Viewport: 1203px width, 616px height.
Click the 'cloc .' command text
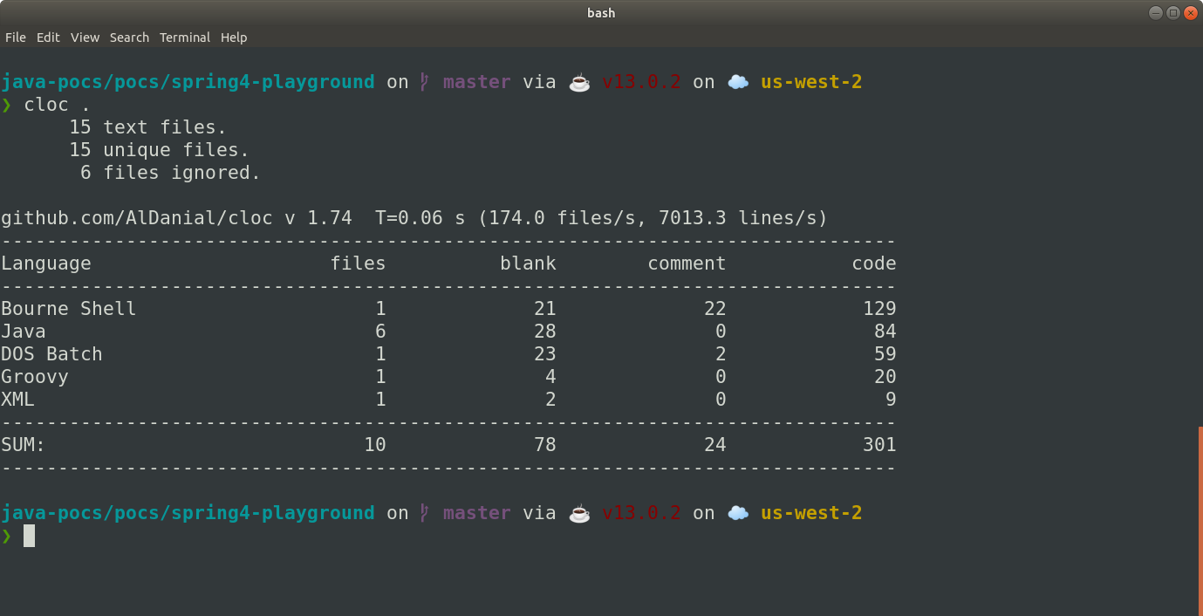tap(58, 105)
